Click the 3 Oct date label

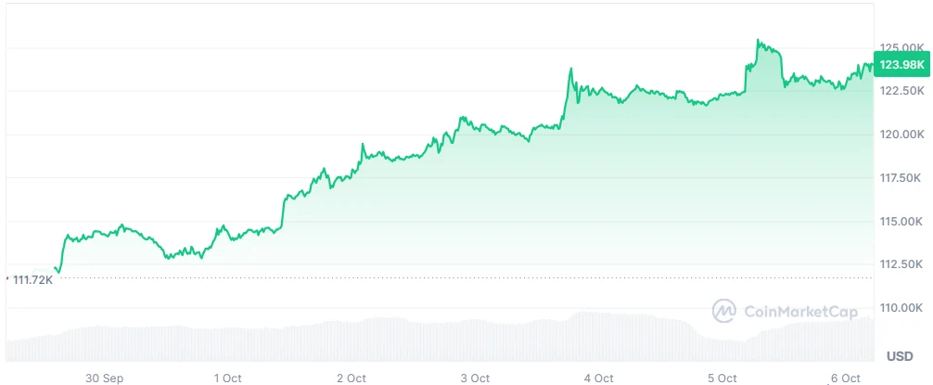point(475,378)
